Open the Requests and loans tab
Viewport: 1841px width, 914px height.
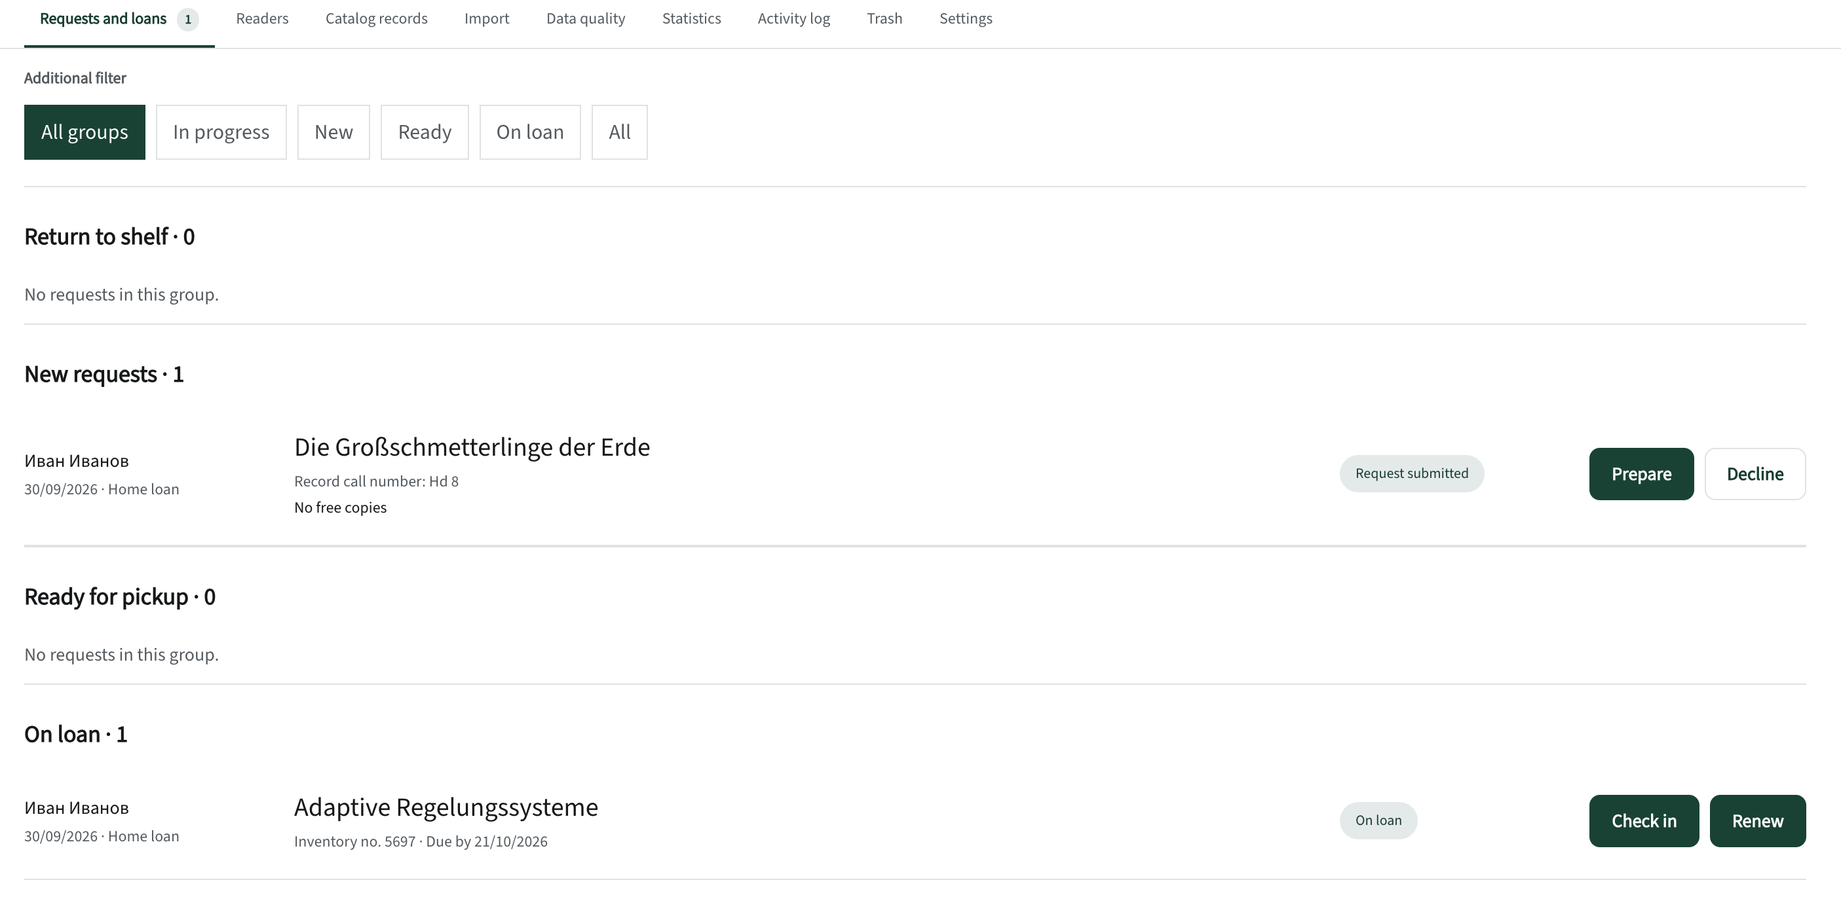(119, 19)
